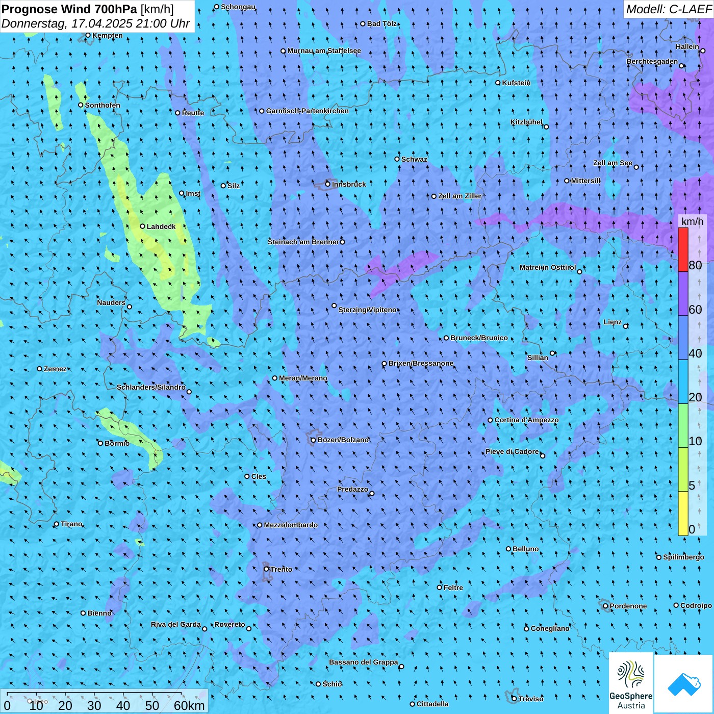Viewport: 714px width, 714px height.
Task: Click the date 'Donnerstag, 17.04.2025 21:00 Uhr'
Action: [96, 23]
